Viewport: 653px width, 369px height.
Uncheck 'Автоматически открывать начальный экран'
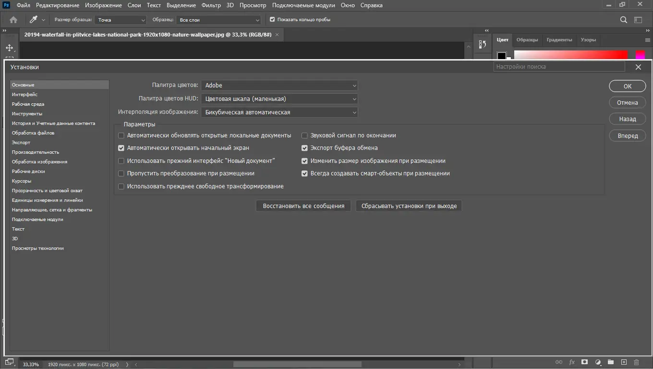point(121,148)
